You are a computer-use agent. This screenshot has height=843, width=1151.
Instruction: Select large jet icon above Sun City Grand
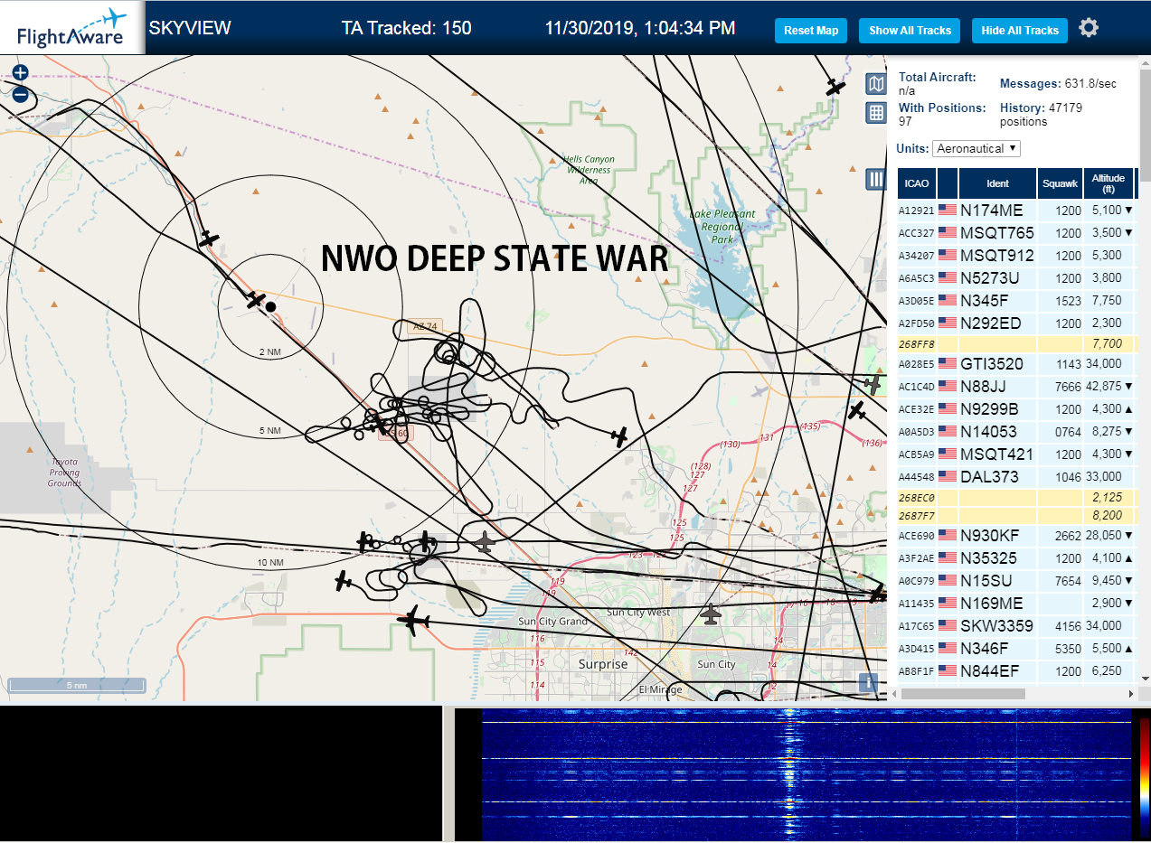click(x=415, y=621)
